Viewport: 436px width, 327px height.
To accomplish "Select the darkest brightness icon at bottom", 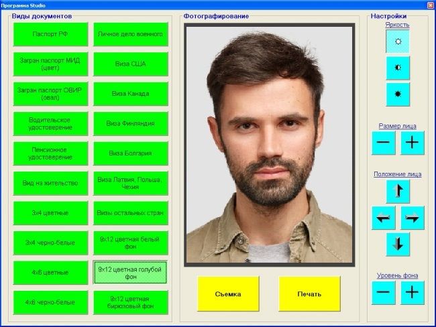I will click(x=397, y=94).
